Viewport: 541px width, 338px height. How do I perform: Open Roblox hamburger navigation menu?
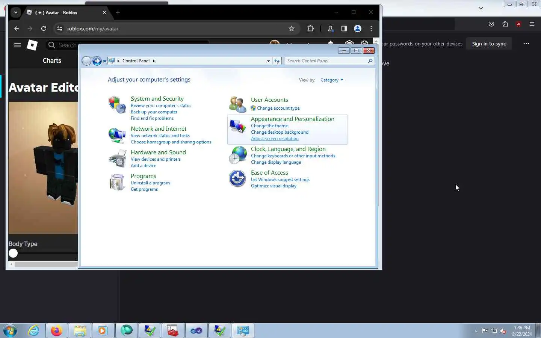[18, 45]
